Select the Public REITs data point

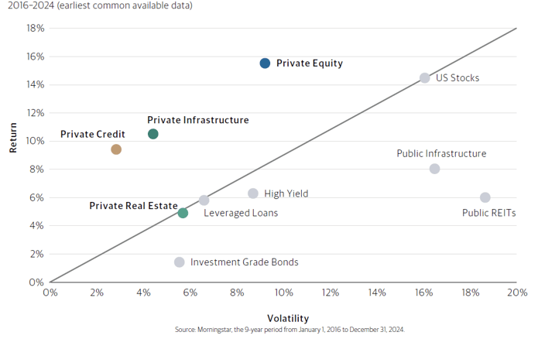point(485,197)
